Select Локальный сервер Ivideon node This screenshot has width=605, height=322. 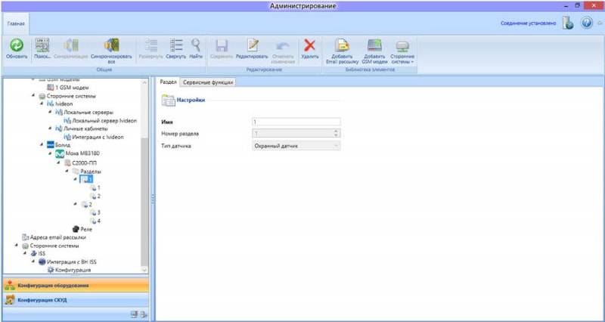(x=101, y=121)
